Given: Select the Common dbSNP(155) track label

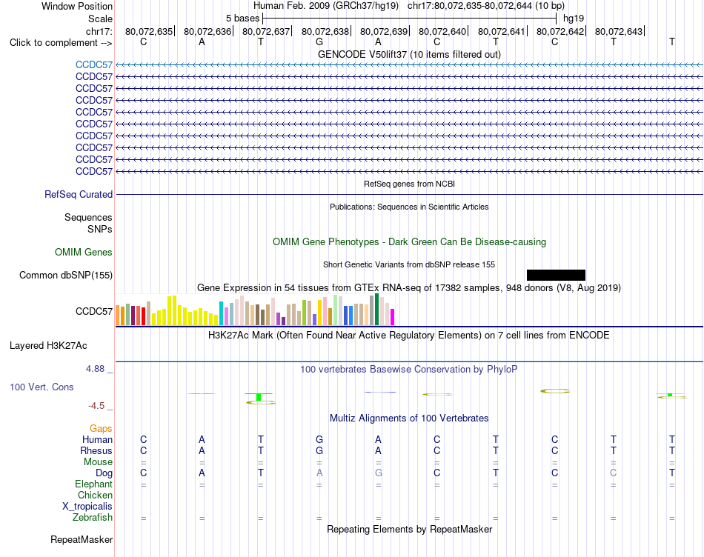Looking at the screenshot, I should point(66,275).
